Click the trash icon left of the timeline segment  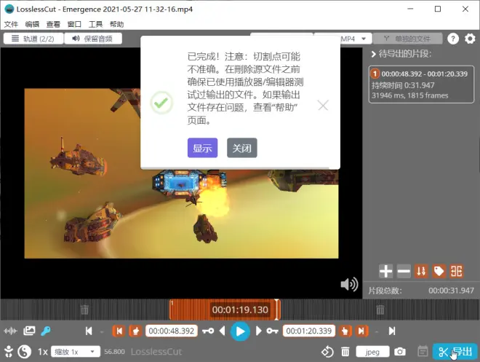(x=84, y=310)
